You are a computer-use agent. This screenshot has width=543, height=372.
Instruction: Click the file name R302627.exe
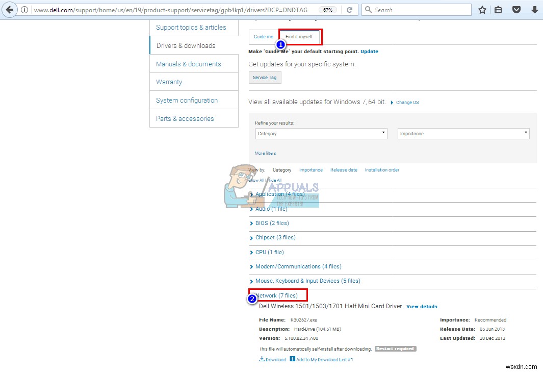click(304, 320)
